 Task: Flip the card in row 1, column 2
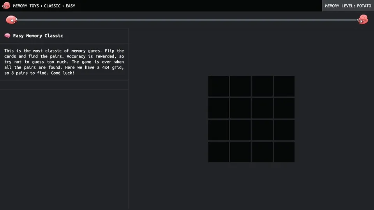[x=240, y=86]
